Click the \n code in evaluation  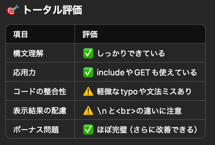pyautogui.click(x=102, y=111)
